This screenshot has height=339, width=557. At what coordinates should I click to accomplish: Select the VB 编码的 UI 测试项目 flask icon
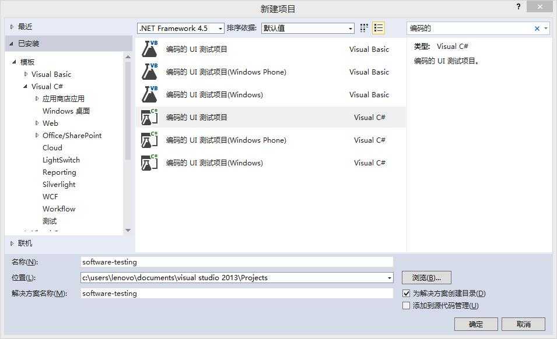pyautogui.click(x=149, y=49)
